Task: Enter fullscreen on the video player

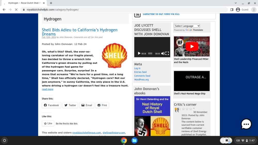Action: pos(167,53)
